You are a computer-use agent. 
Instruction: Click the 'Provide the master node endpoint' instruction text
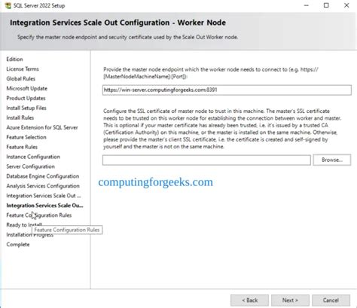click(211, 73)
